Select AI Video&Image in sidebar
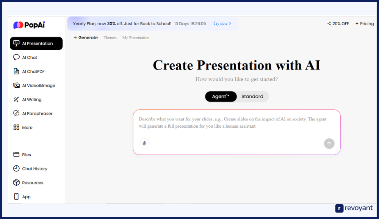The image size is (379, 219). pos(38,86)
